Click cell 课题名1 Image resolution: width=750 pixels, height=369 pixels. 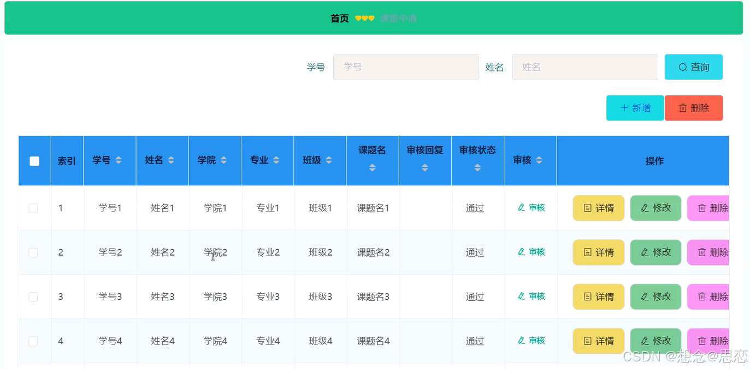coord(373,208)
